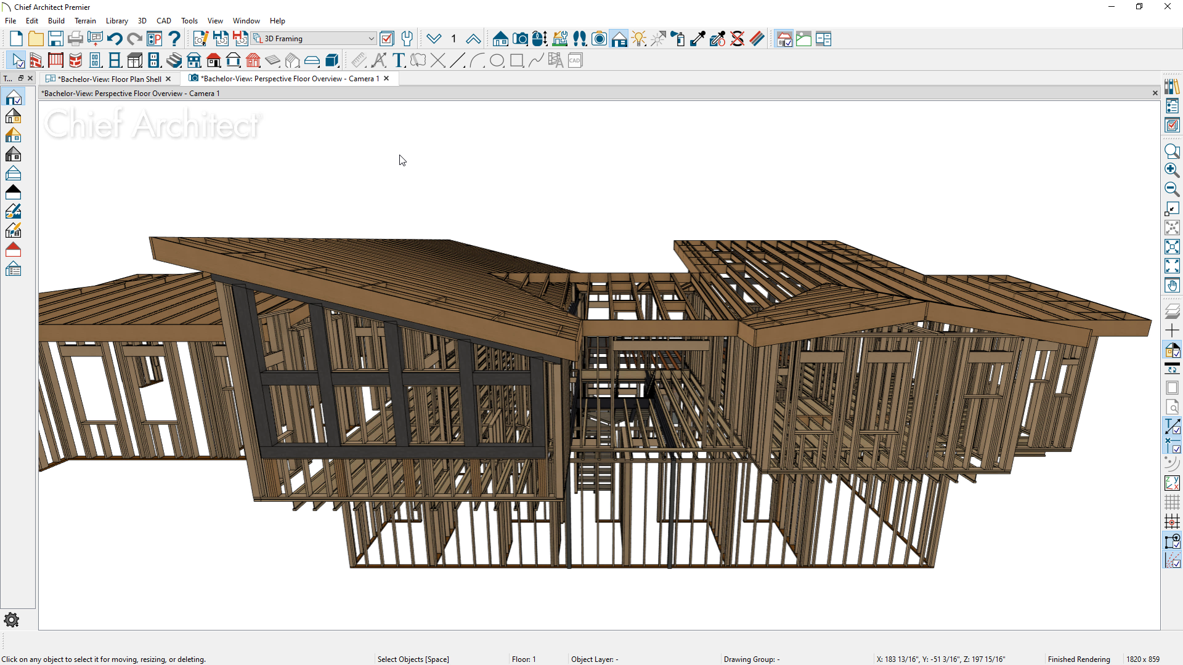Switch to Floor Plan Shell tab
Viewport: 1183px width, 665px height.
pos(110,79)
